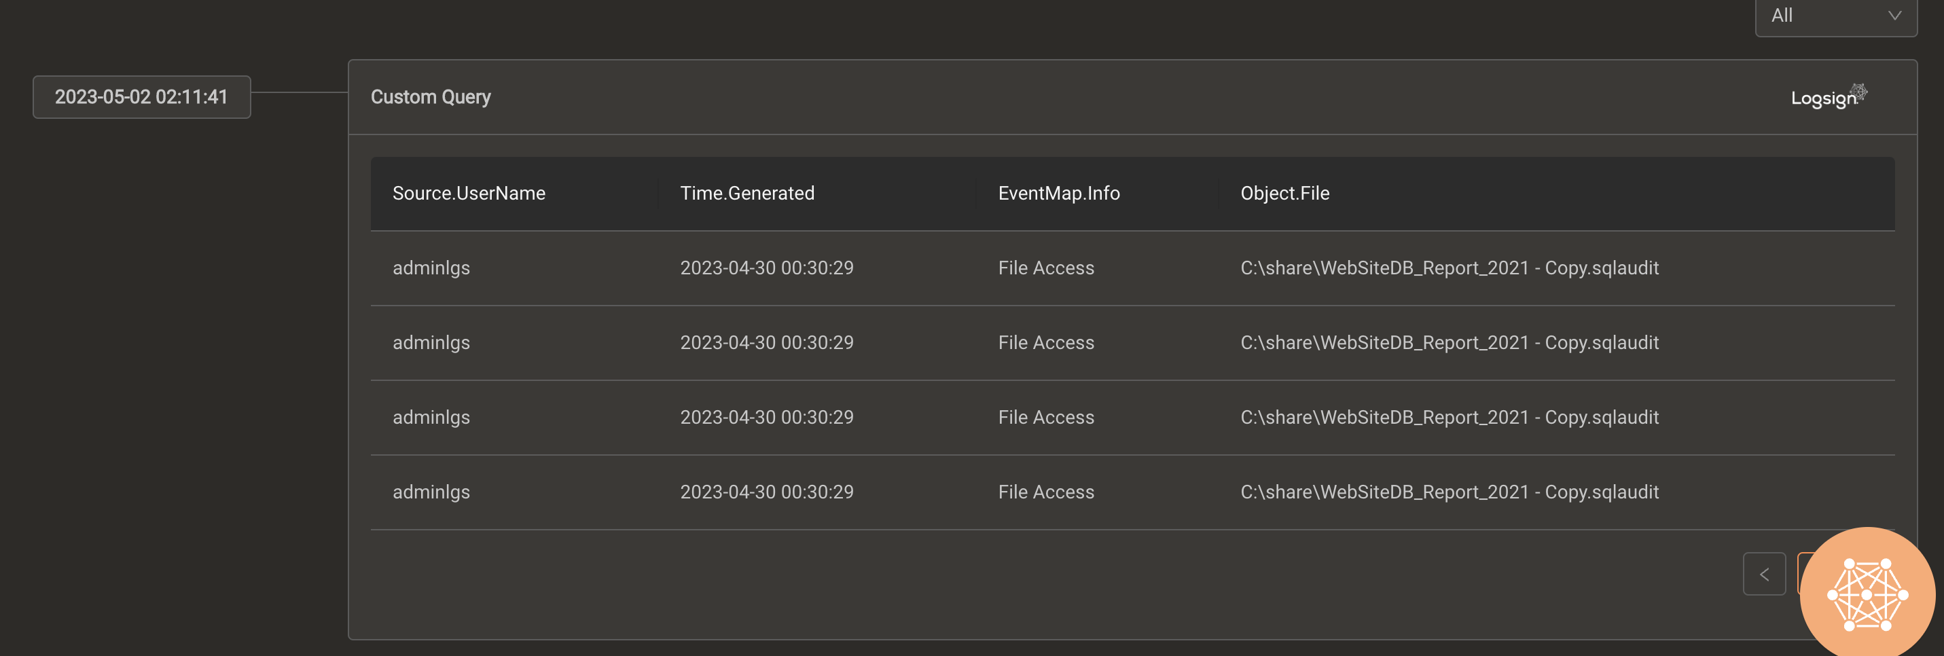
Task: Click File Access in the second row
Action: (1046, 343)
